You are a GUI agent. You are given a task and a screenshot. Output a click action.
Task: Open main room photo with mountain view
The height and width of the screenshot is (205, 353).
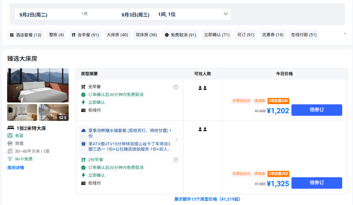click(x=38, y=86)
